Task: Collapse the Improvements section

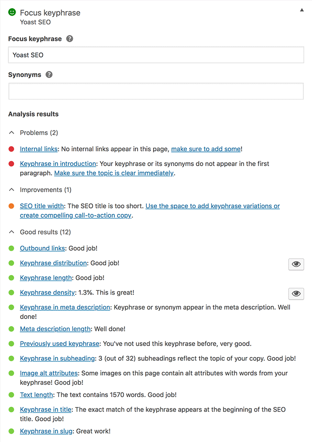Action: coord(11,190)
